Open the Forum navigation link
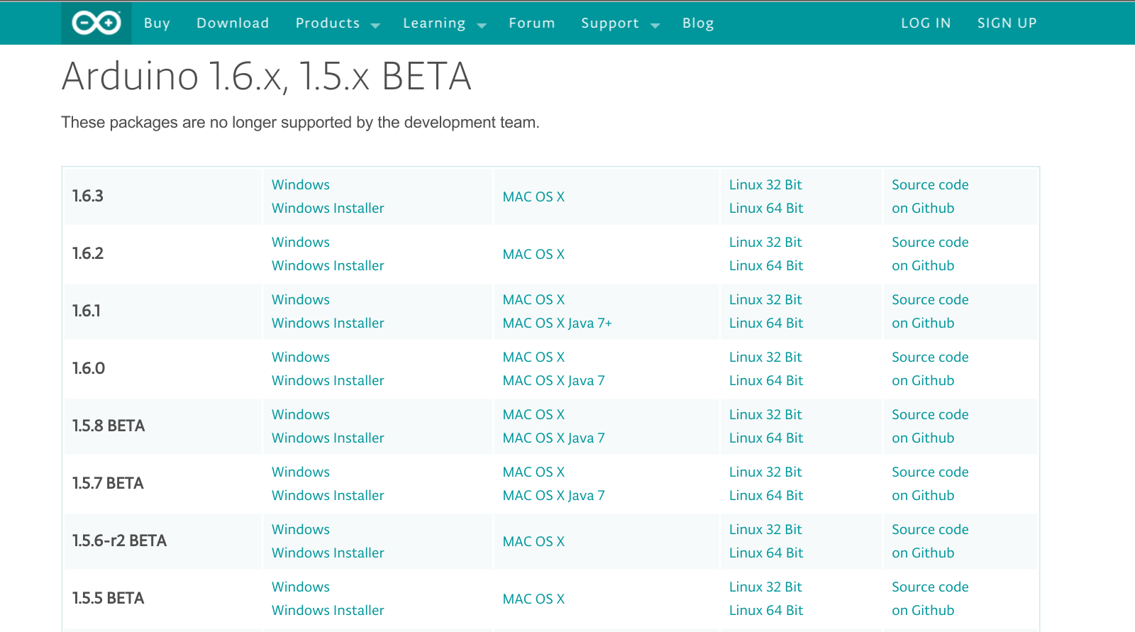1135x632 pixels. pos(531,23)
